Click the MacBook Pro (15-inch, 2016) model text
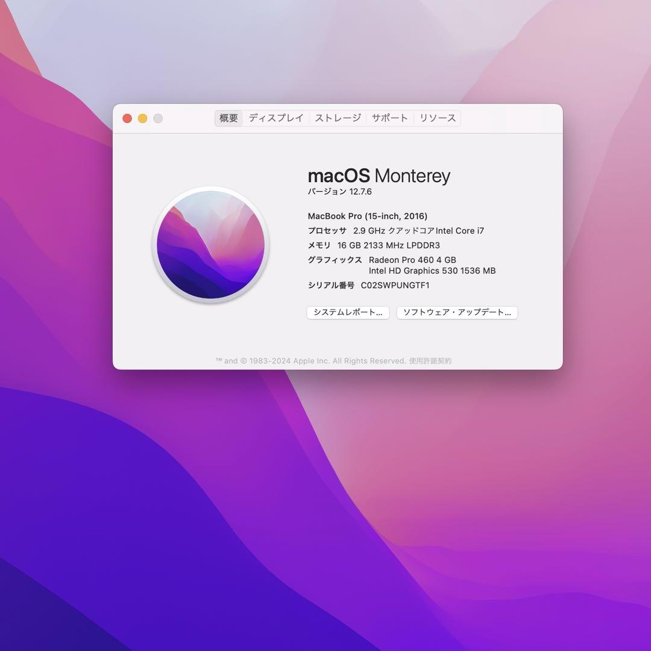 368,216
